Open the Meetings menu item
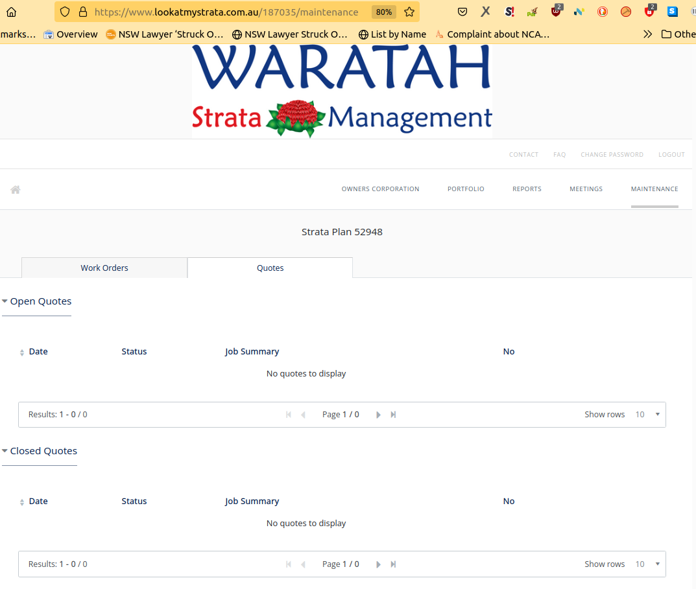The image size is (696, 589). click(x=586, y=189)
